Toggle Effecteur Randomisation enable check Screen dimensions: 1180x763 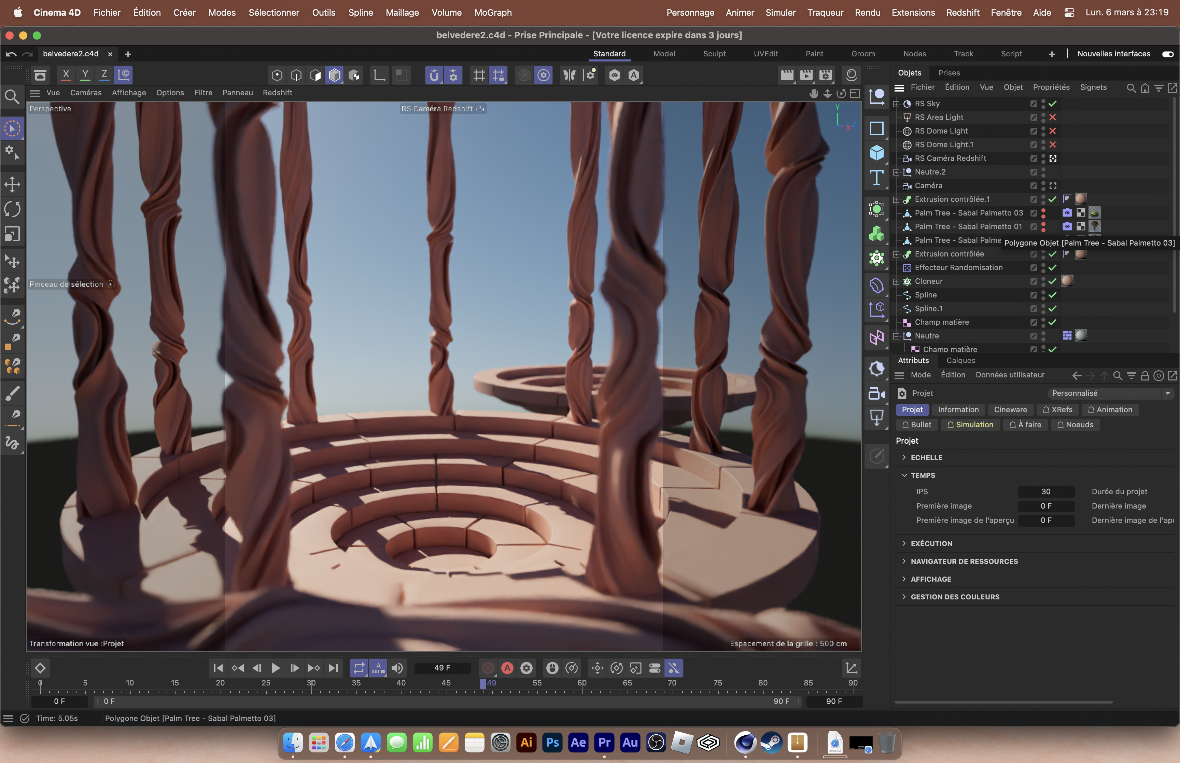click(x=1053, y=267)
